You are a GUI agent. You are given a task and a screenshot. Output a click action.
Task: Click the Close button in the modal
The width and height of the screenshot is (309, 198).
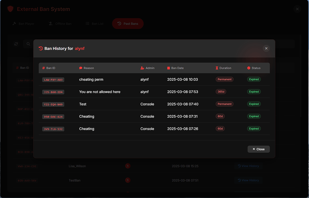(258, 149)
